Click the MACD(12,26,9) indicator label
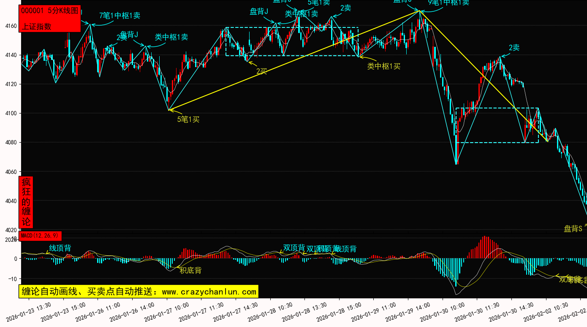 (40, 235)
